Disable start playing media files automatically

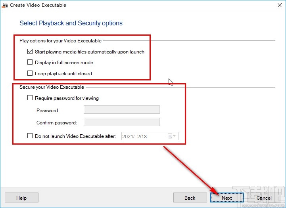point(30,52)
